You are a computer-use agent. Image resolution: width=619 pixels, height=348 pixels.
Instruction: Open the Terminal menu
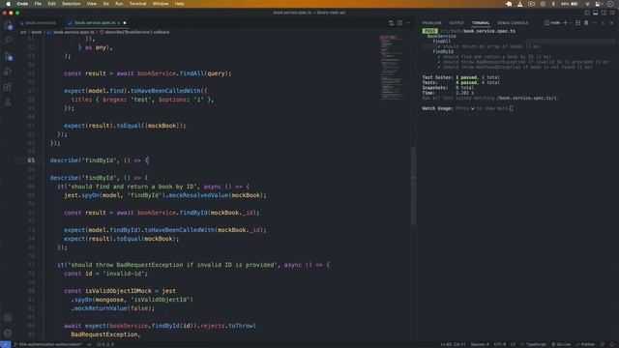click(x=137, y=4)
